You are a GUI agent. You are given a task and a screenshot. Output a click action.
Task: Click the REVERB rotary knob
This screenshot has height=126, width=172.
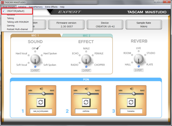tap(138, 59)
